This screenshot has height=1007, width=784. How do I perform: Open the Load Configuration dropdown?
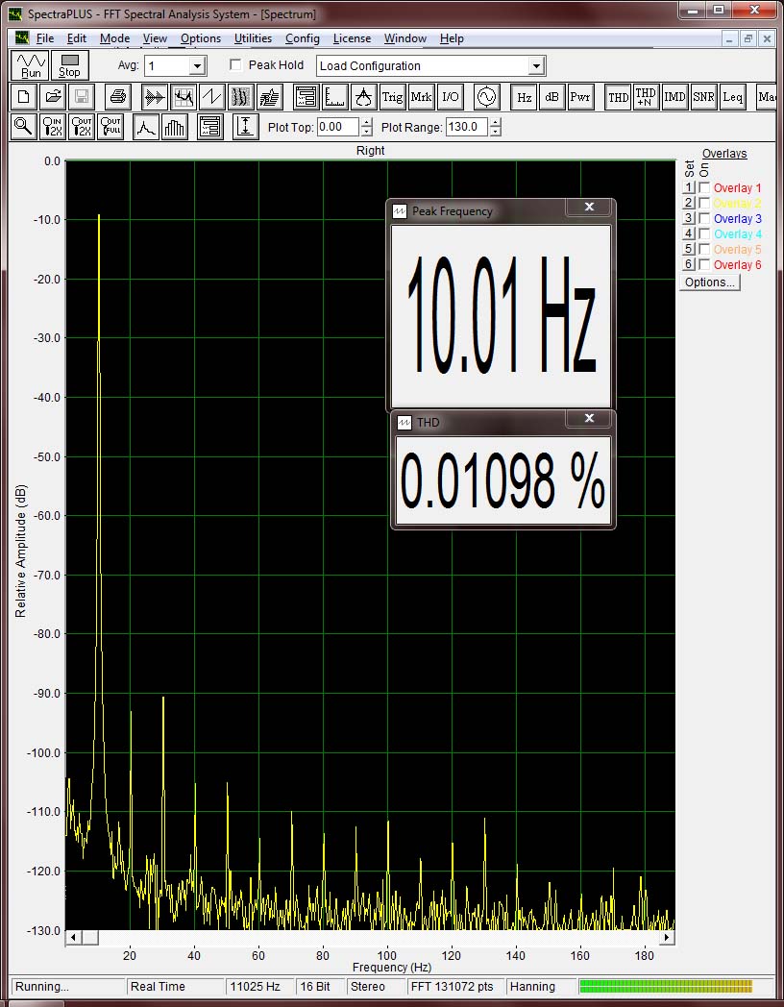pos(537,66)
